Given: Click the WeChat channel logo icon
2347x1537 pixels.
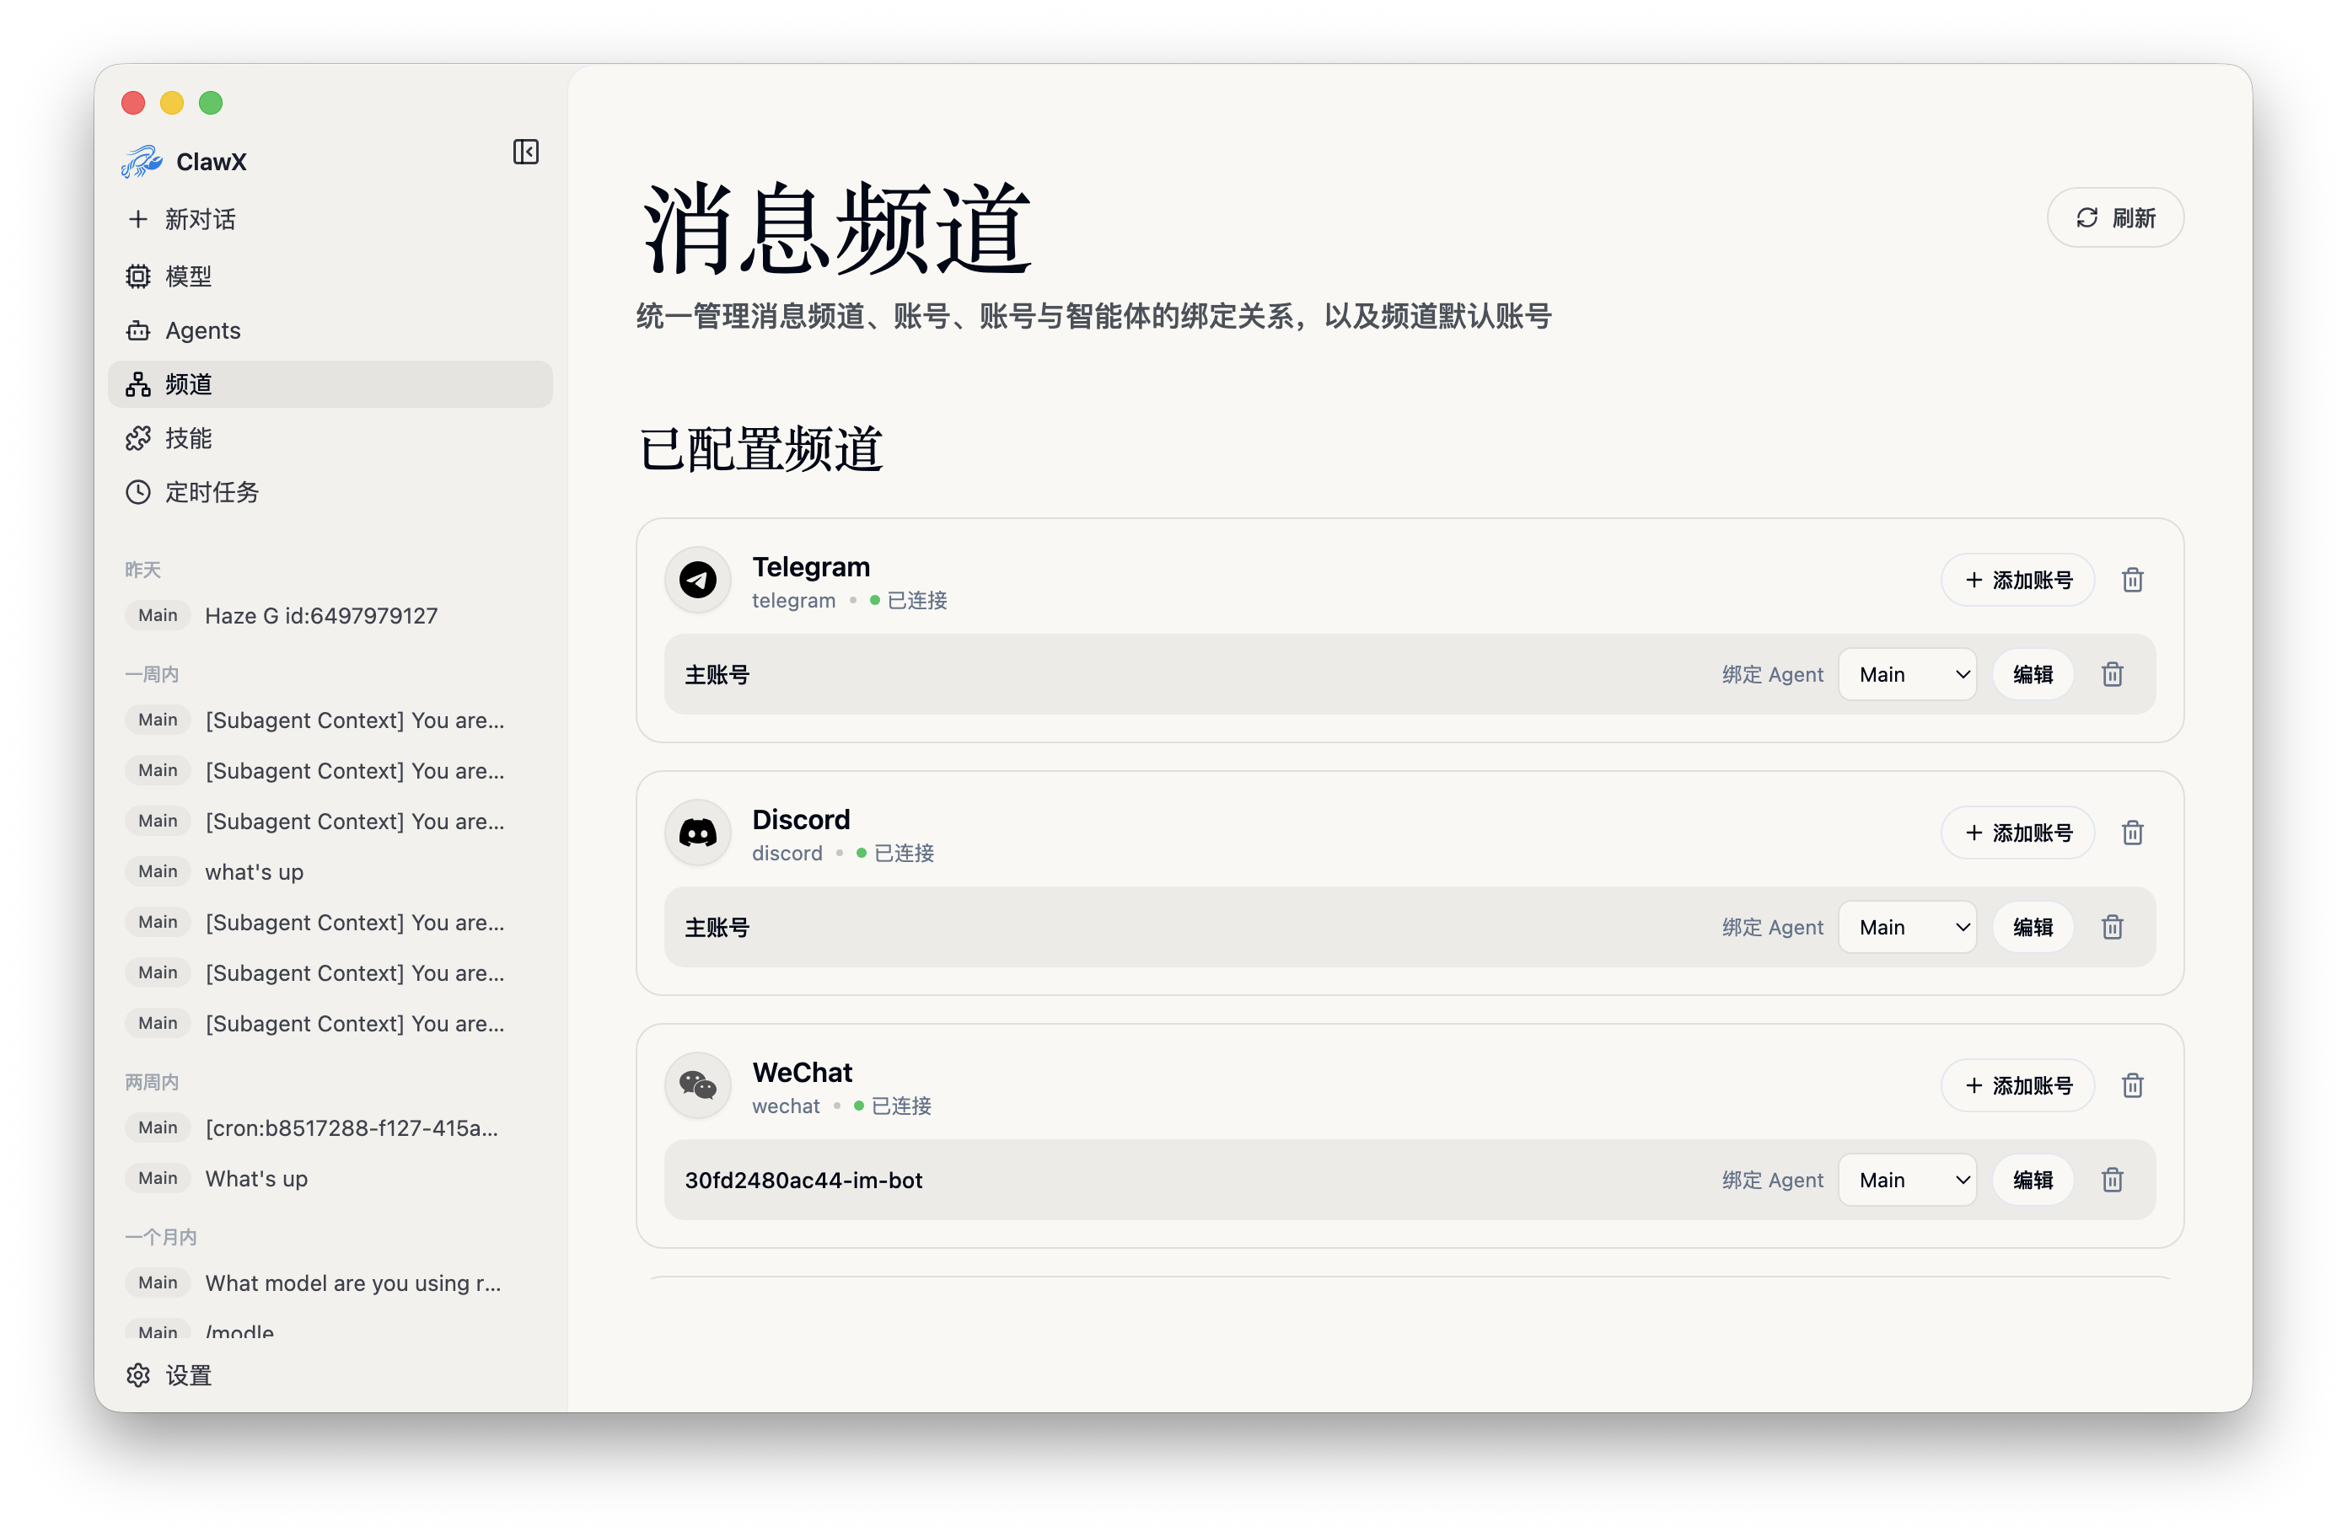Looking at the screenshot, I should point(697,1085).
